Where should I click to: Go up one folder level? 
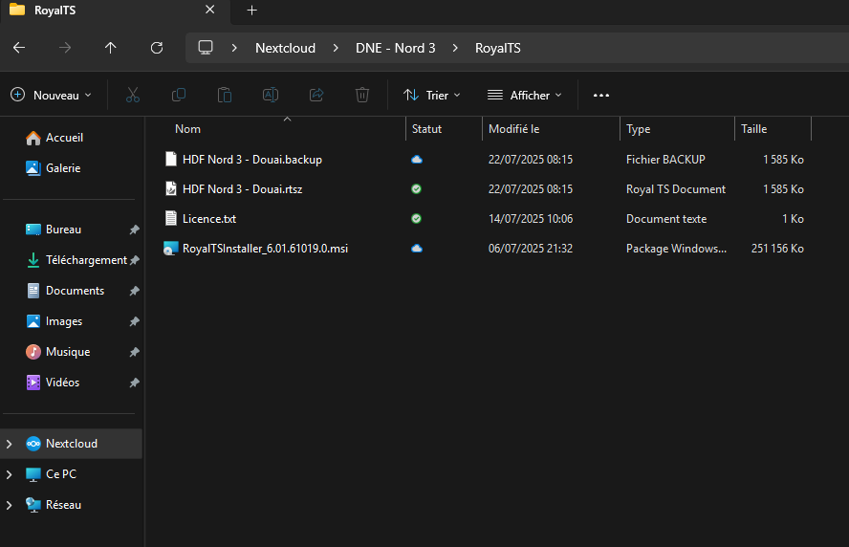pyautogui.click(x=111, y=48)
